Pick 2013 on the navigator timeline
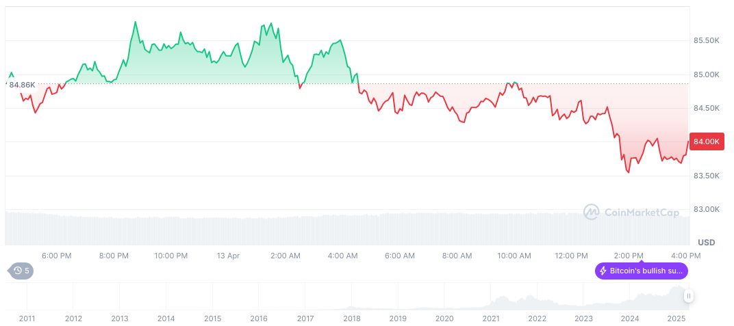The width and height of the screenshot is (734, 326). point(119,318)
